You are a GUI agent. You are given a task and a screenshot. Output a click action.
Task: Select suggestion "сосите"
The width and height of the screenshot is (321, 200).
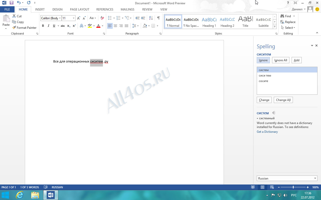[287, 81]
